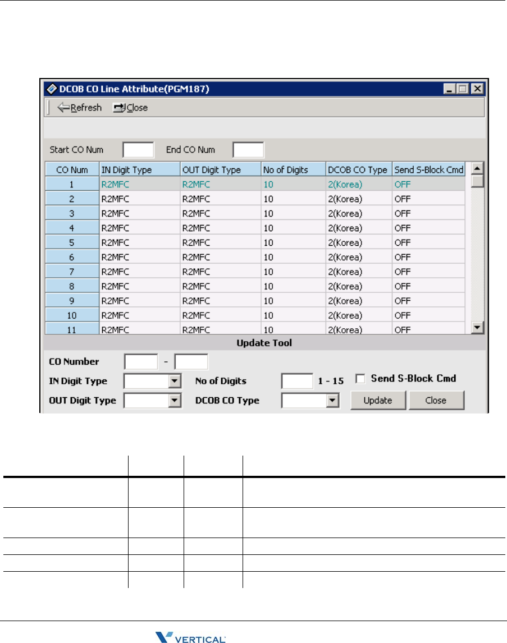
Task: Select row header for CO Num 1
Action: click(x=72, y=184)
